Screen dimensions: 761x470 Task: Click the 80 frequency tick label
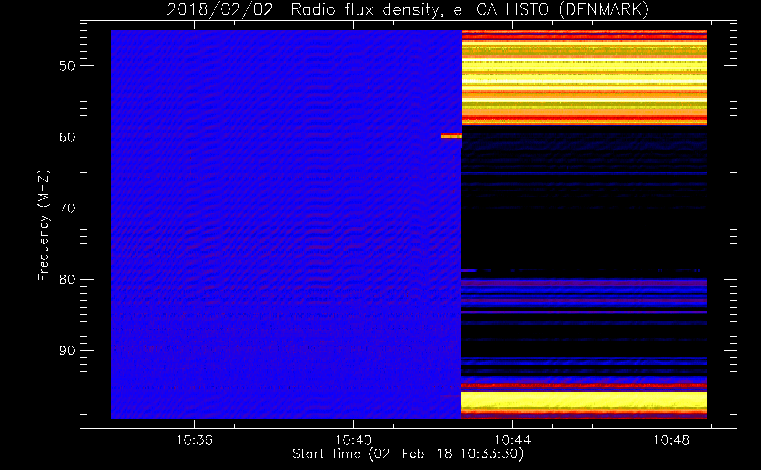(x=67, y=280)
